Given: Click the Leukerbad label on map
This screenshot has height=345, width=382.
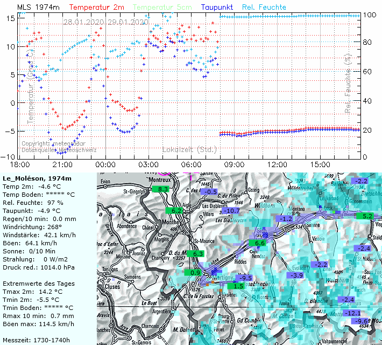Looking at the screenshot, I should (x=329, y=198).
